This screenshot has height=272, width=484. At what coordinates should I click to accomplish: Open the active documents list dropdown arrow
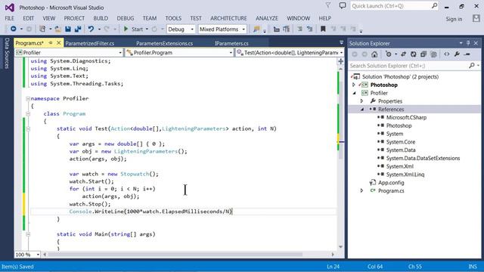[x=341, y=42]
